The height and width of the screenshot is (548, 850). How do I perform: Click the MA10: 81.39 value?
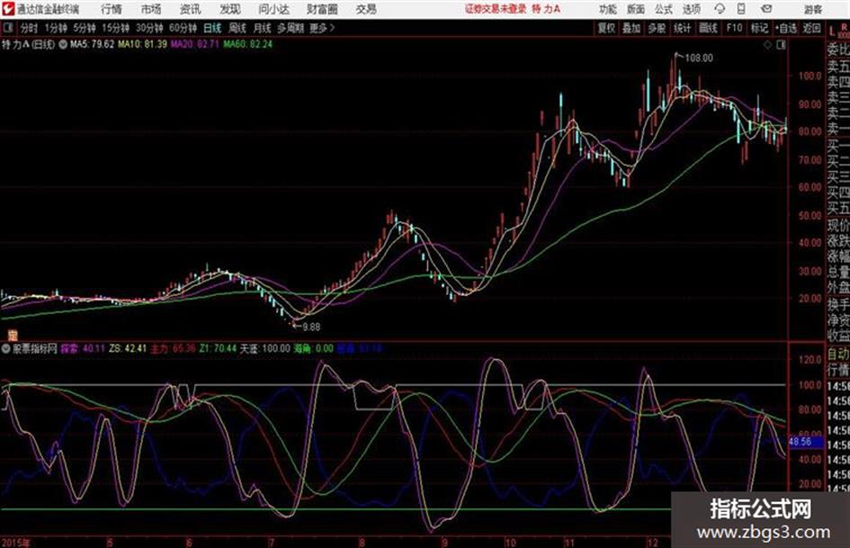(142, 44)
